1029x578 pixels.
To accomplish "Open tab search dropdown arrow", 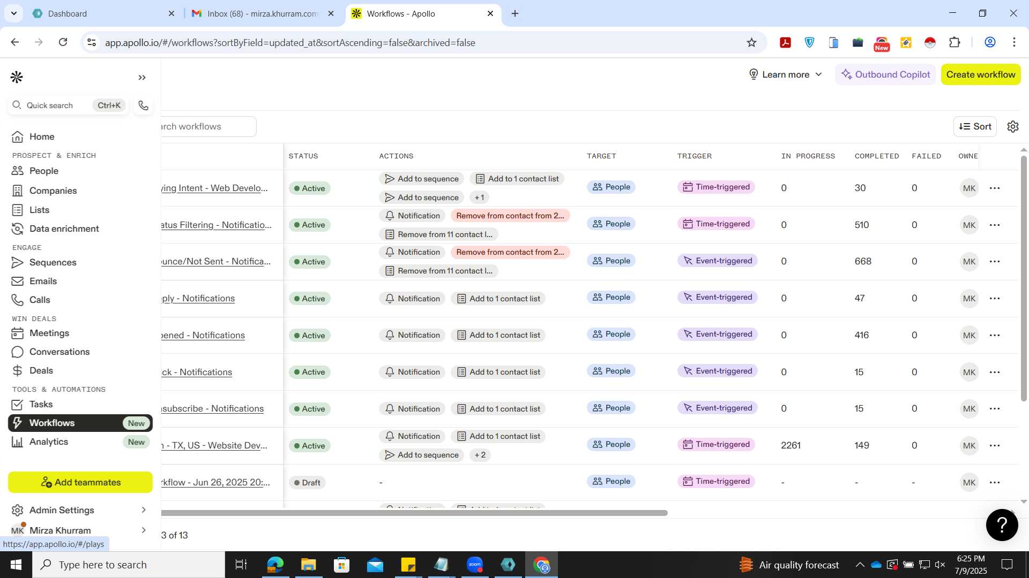I will point(13,13).
